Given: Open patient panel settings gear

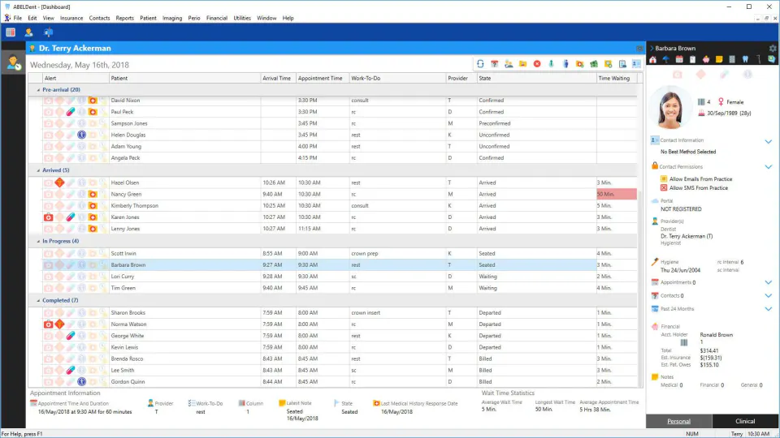Looking at the screenshot, I should point(773,48).
